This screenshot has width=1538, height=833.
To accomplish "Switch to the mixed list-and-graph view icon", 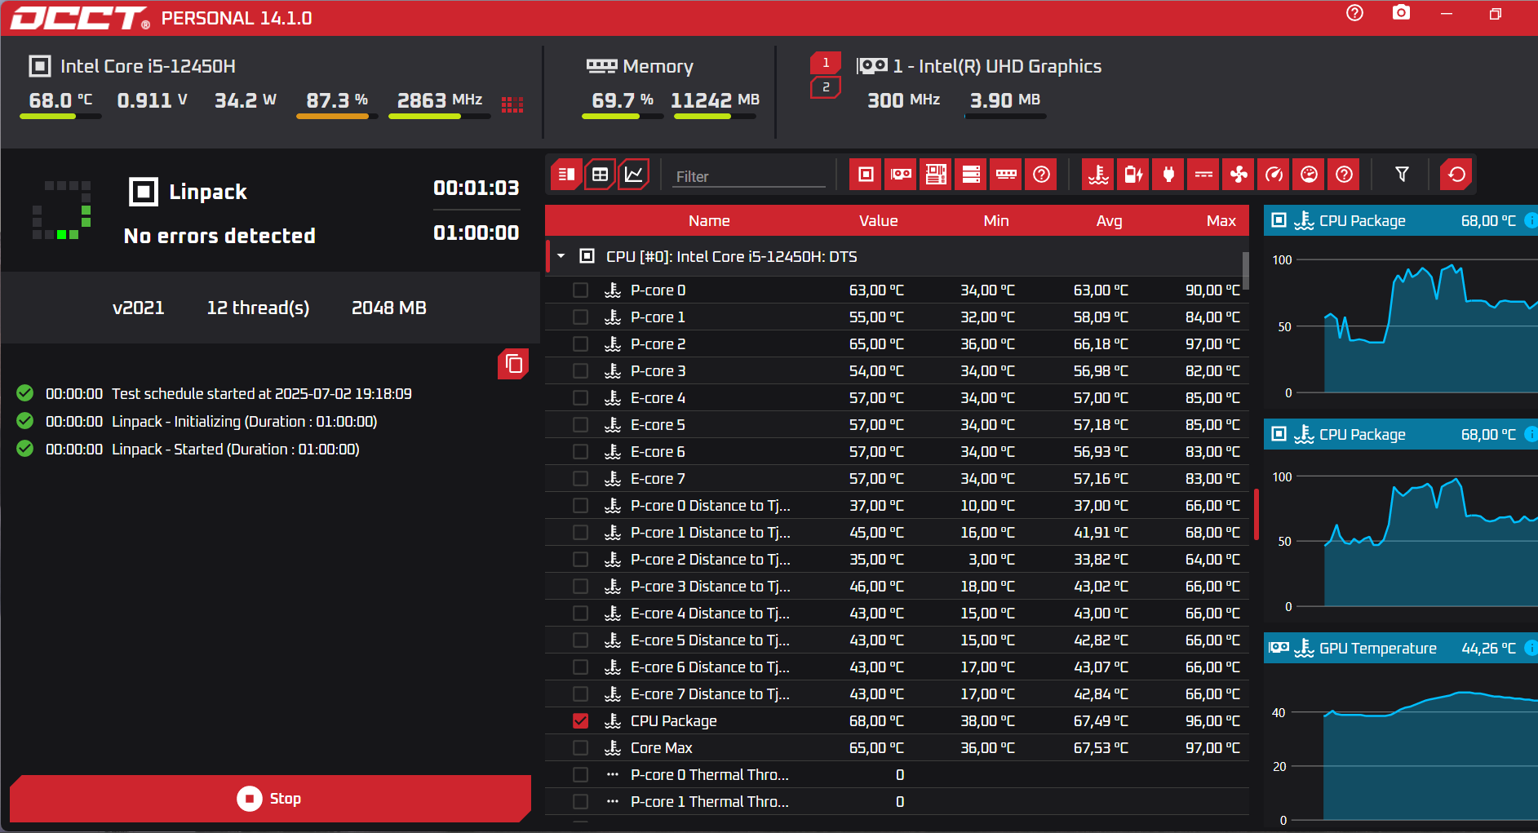I will (x=566, y=175).
